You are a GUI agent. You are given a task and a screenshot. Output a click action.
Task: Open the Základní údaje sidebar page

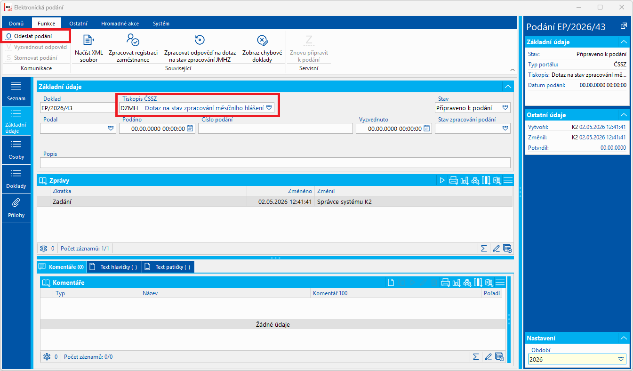pos(16,121)
